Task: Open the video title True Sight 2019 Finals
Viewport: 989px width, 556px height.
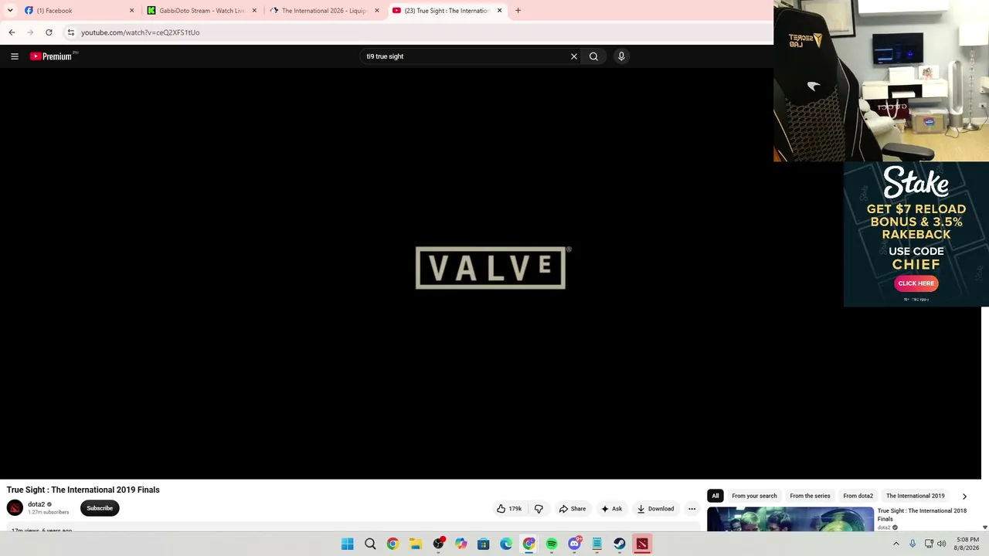Action: tap(83, 490)
